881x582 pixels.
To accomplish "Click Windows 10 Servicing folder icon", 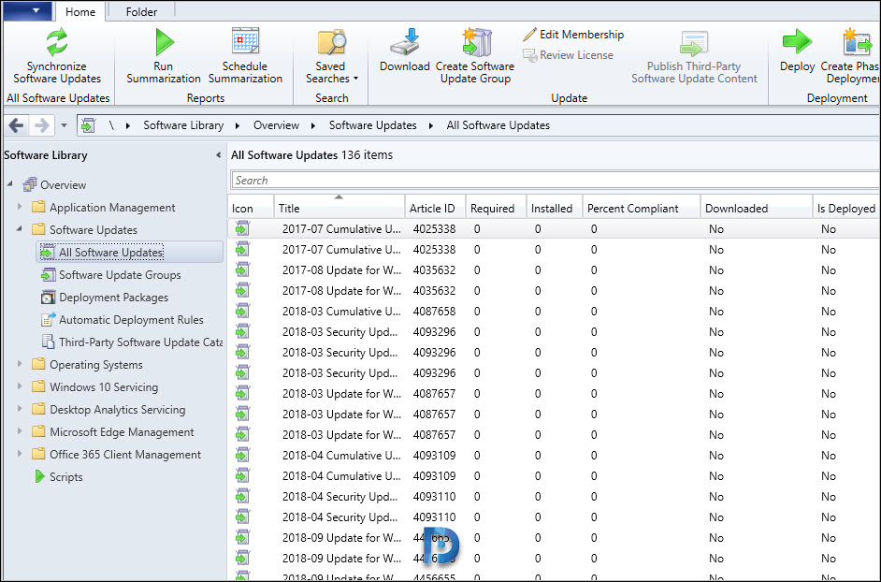I will tap(38, 386).
